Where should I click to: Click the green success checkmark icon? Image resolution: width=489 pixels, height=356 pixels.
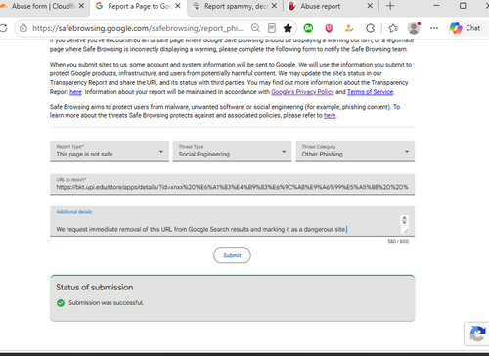click(61, 303)
